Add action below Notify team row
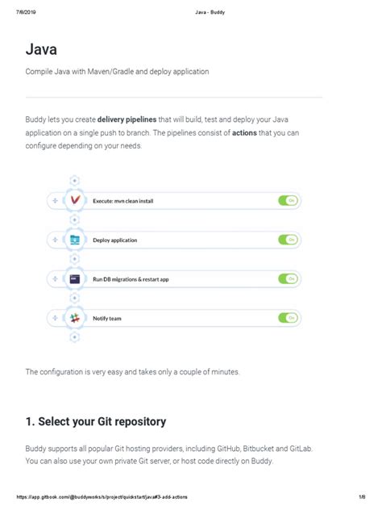The height and width of the screenshot is (510, 382). point(75,337)
